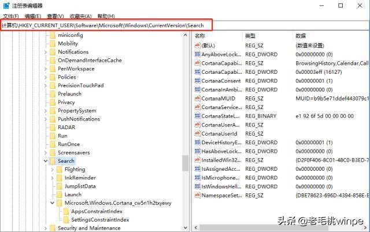Click the data 0x00003eff (16127)

click(319, 72)
